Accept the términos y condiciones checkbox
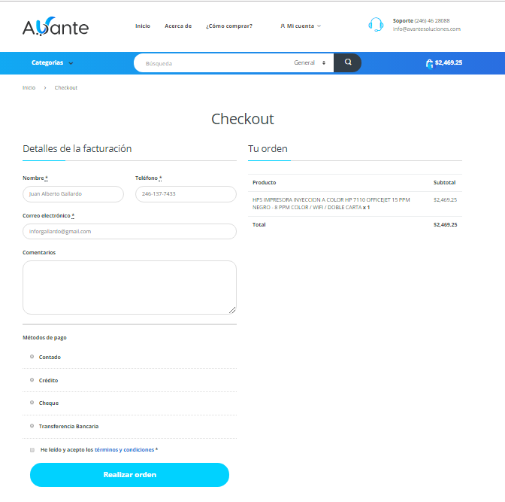Viewport: 505px width, 502px height. (x=32, y=449)
